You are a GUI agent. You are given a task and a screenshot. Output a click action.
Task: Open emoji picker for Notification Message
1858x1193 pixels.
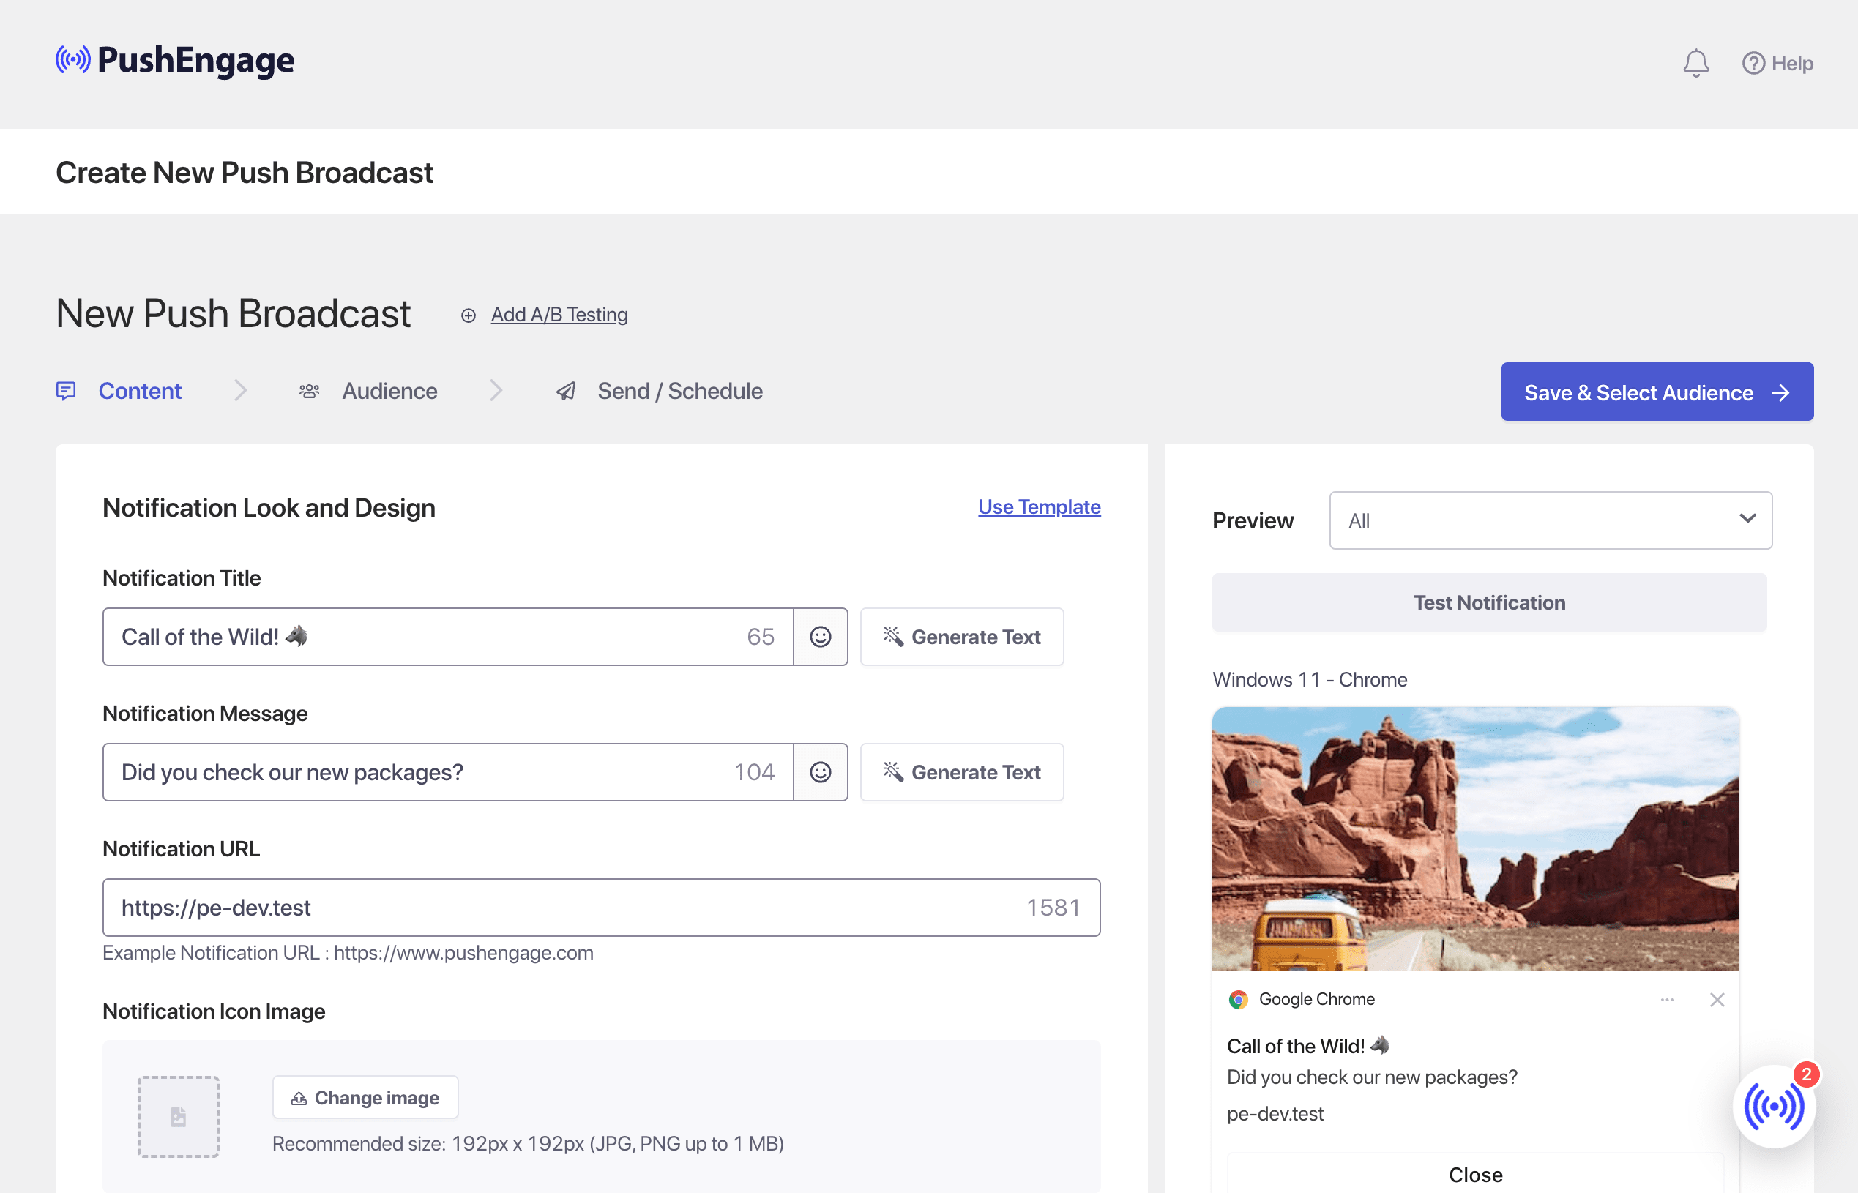point(820,771)
